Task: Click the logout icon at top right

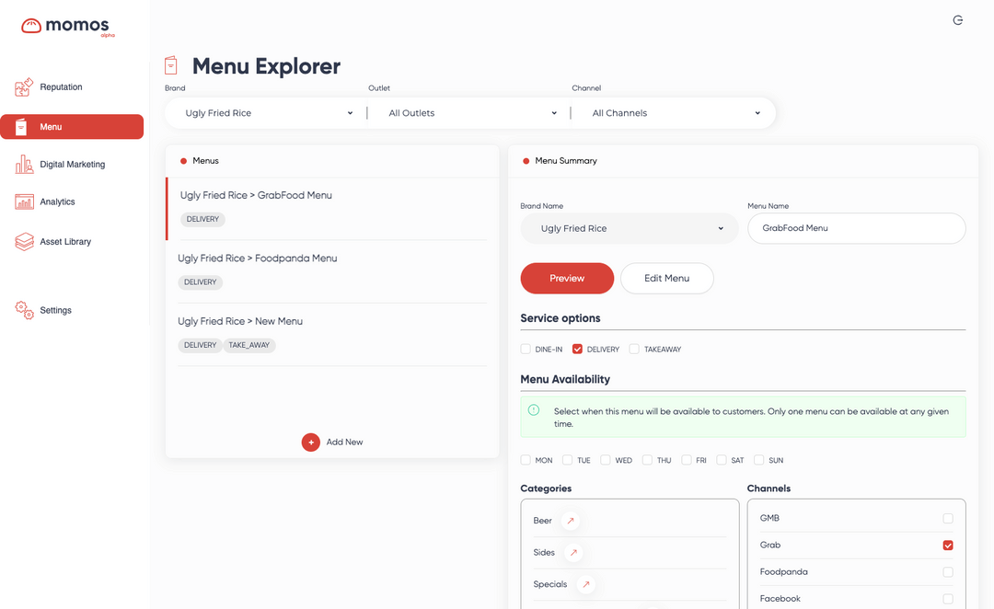Action: coord(958,20)
